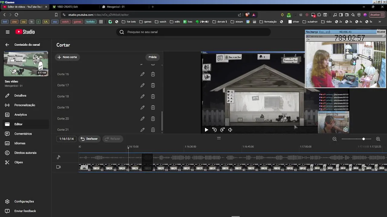Edit Corte 16 with the pencil icon
The image size is (387, 217).
coord(142,74)
